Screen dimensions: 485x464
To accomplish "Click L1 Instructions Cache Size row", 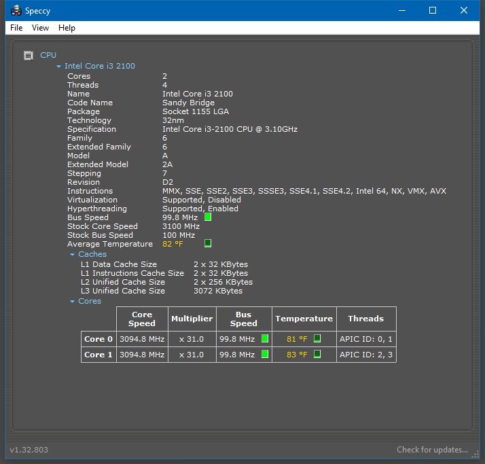I will [x=164, y=273].
